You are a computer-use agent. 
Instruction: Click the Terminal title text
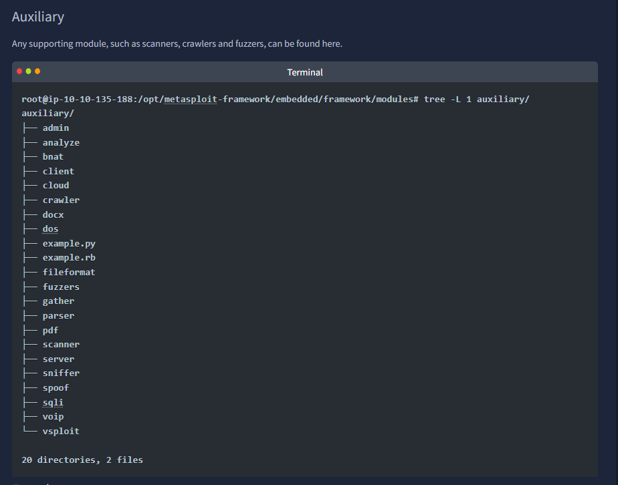coord(305,72)
